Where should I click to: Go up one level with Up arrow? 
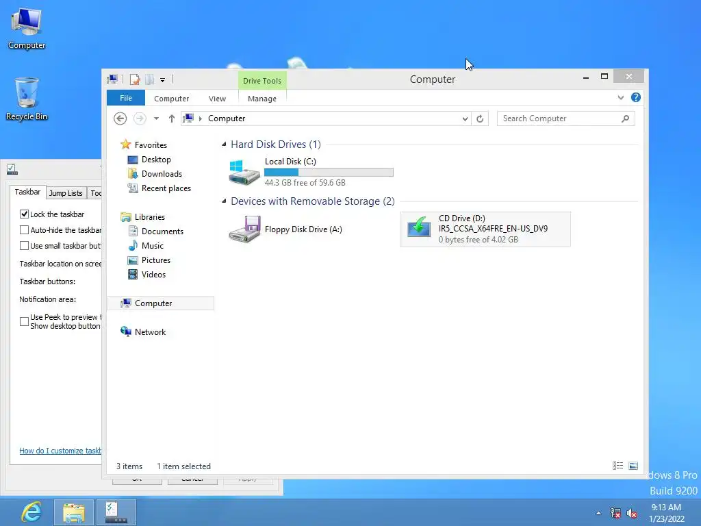tap(172, 118)
